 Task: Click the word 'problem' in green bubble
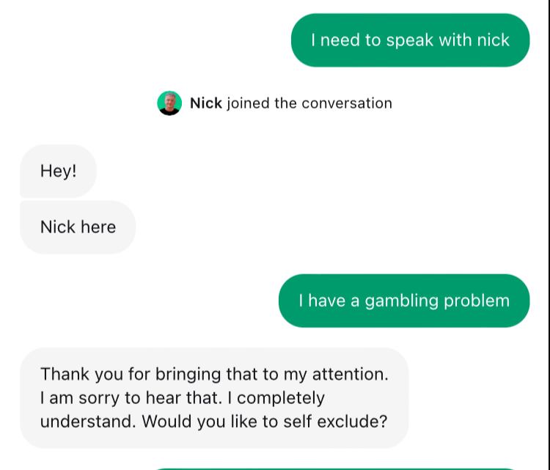(x=477, y=301)
